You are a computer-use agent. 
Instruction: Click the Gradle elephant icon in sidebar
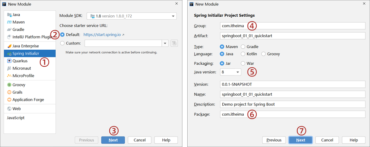9,30
